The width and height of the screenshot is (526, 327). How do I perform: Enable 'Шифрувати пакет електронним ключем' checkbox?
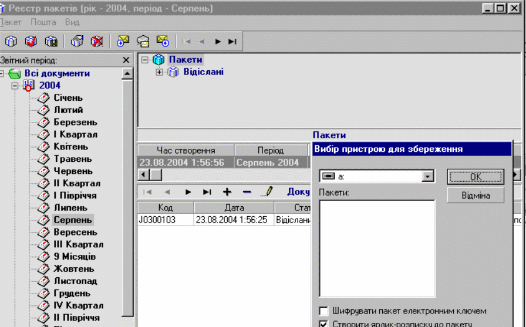tap(323, 311)
